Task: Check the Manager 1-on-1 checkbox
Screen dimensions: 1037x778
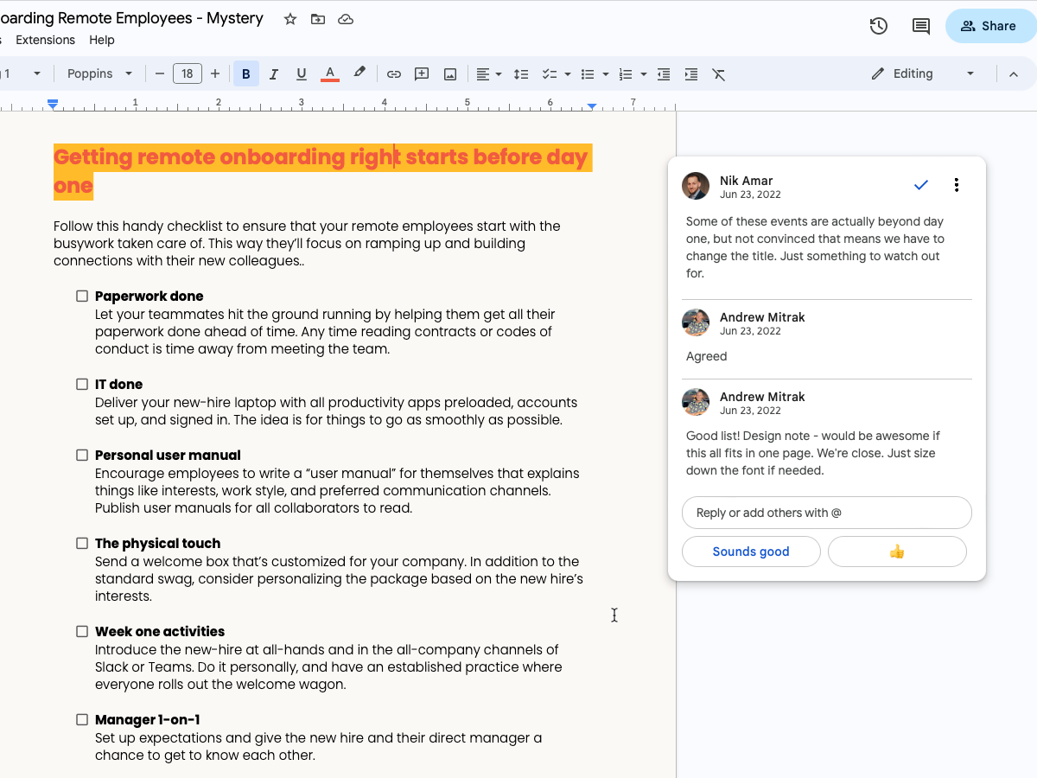Action: [x=82, y=719]
